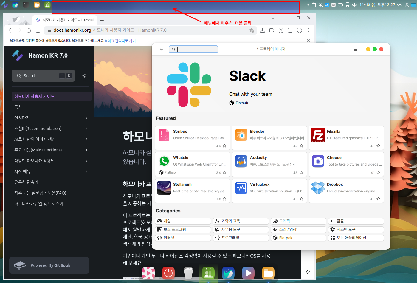Open the browser downloads icon

262,30
